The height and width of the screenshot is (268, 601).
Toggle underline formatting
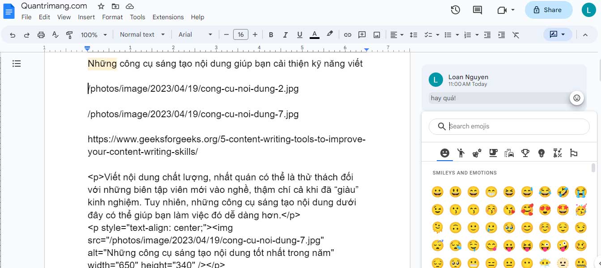click(299, 34)
